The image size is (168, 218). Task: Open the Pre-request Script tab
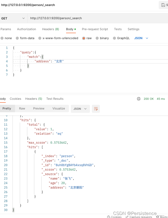(x=95, y=29)
